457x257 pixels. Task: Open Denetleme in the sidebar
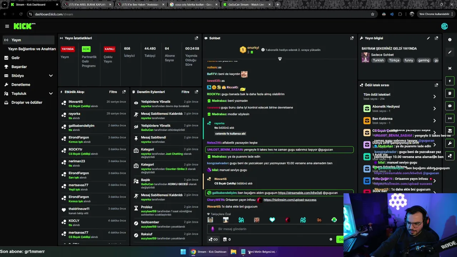click(x=21, y=85)
